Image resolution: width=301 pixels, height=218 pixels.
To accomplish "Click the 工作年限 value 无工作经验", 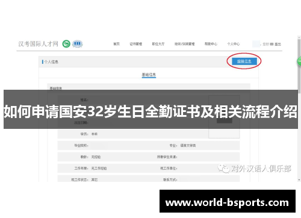I will pyautogui.click(x=99, y=168).
